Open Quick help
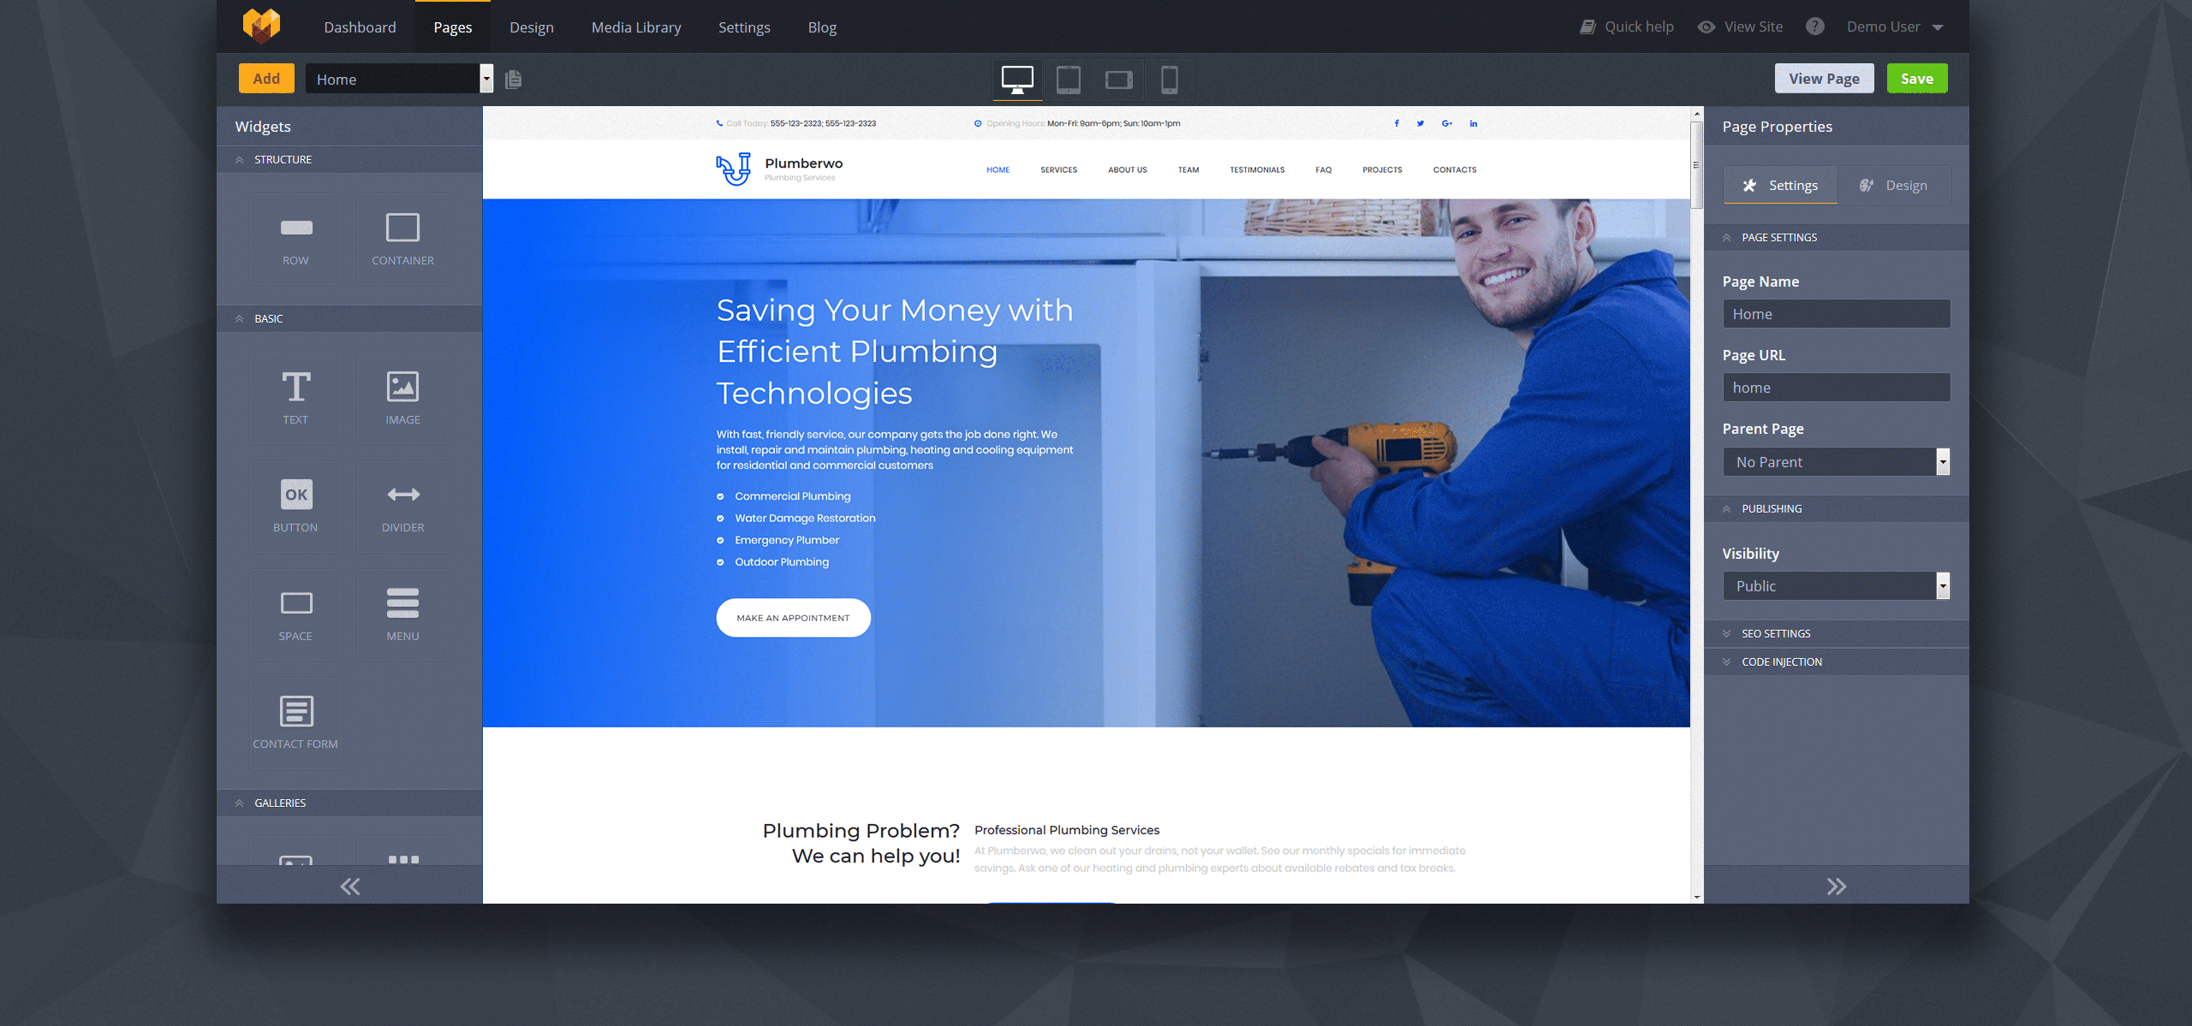 1626,27
